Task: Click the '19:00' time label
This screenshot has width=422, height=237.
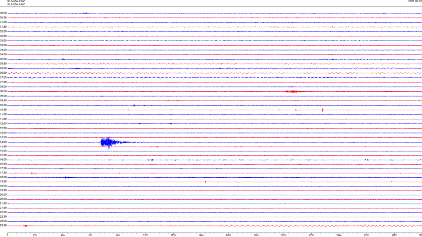Action: click(x=3, y=186)
